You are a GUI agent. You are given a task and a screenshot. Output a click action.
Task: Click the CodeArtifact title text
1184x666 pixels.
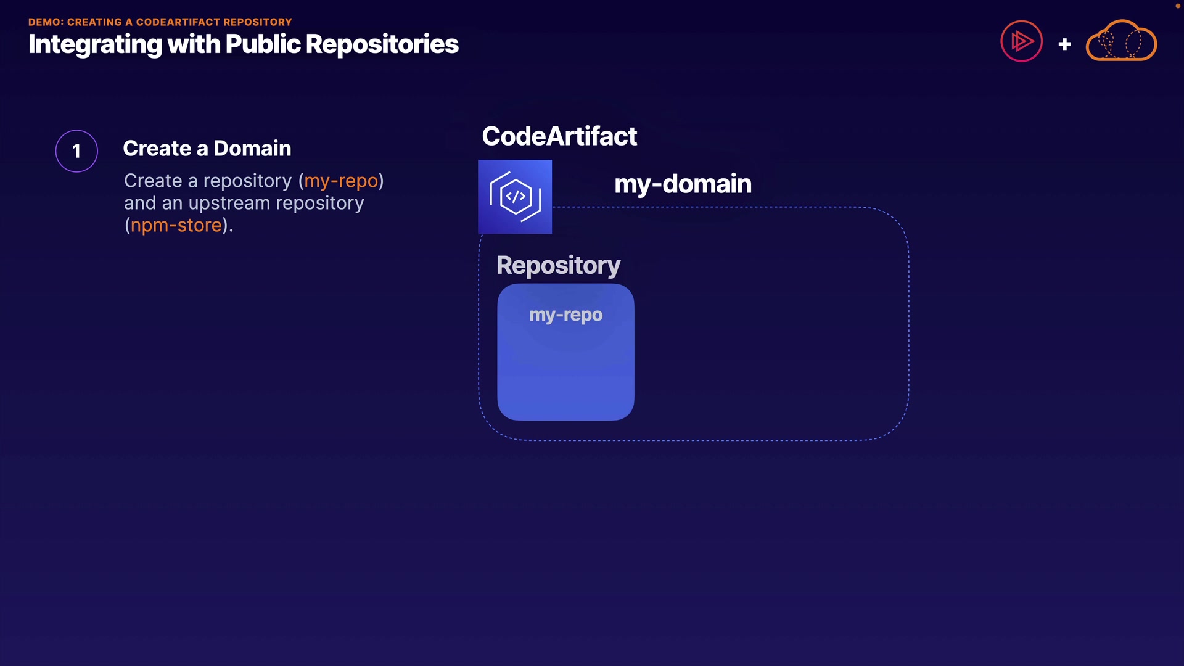coord(559,136)
